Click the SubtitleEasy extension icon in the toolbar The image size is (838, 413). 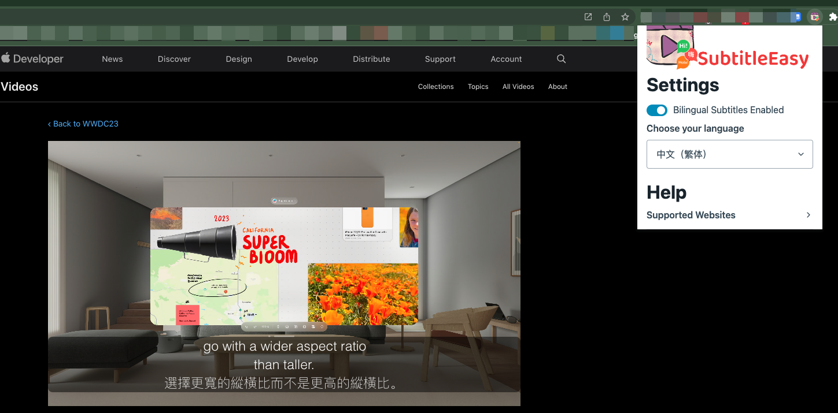coord(815,17)
